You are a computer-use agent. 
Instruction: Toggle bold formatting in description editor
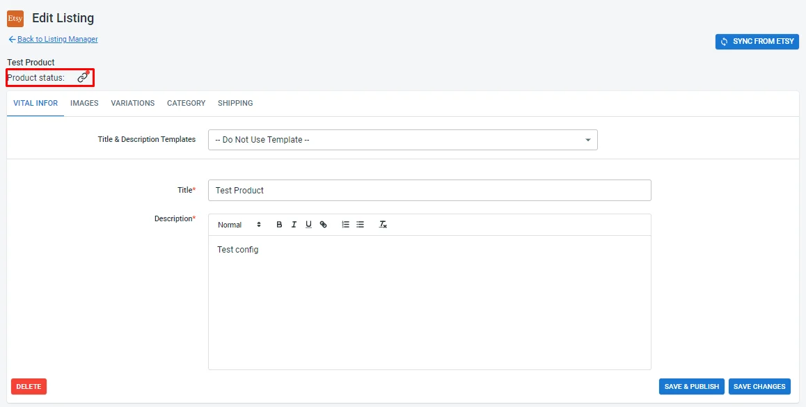coord(279,225)
